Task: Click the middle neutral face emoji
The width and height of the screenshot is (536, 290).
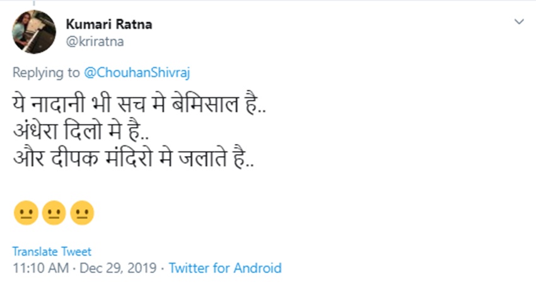Action: coord(54,213)
